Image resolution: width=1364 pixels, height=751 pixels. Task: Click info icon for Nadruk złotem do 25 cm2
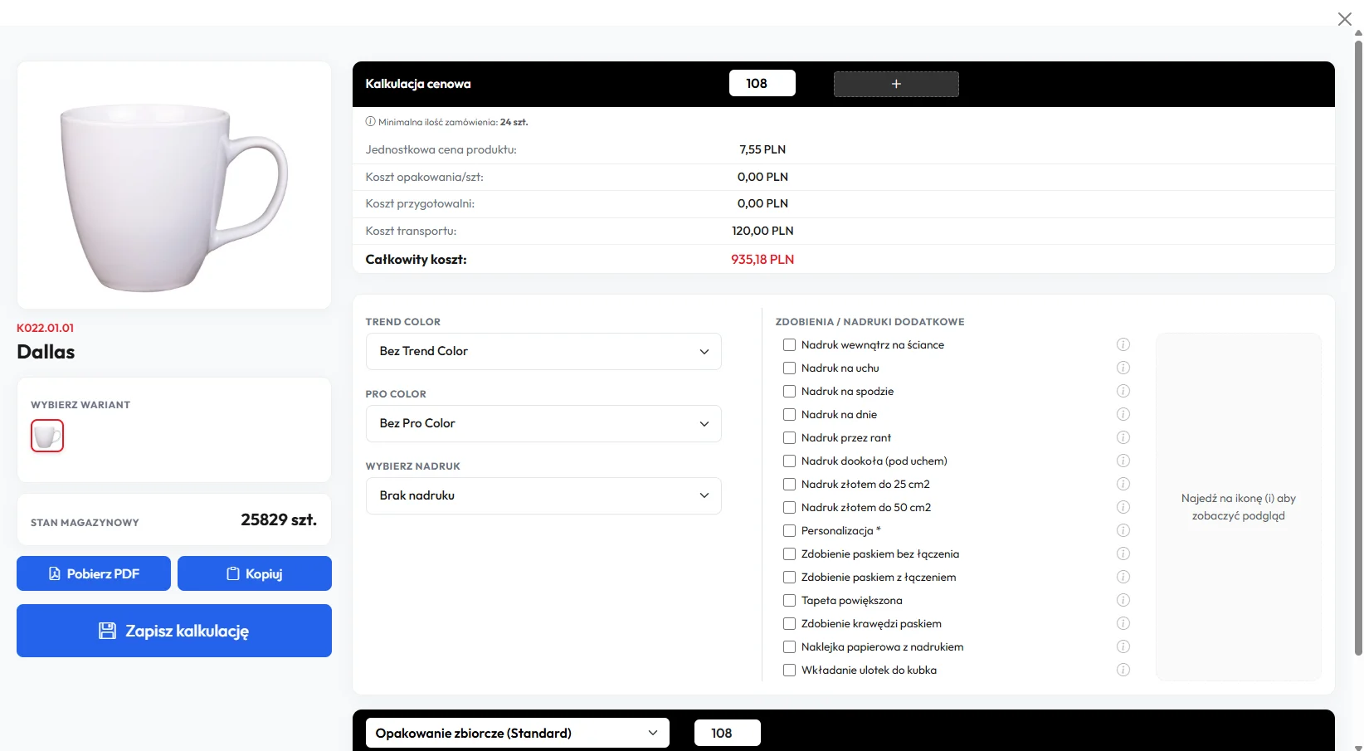(1123, 484)
